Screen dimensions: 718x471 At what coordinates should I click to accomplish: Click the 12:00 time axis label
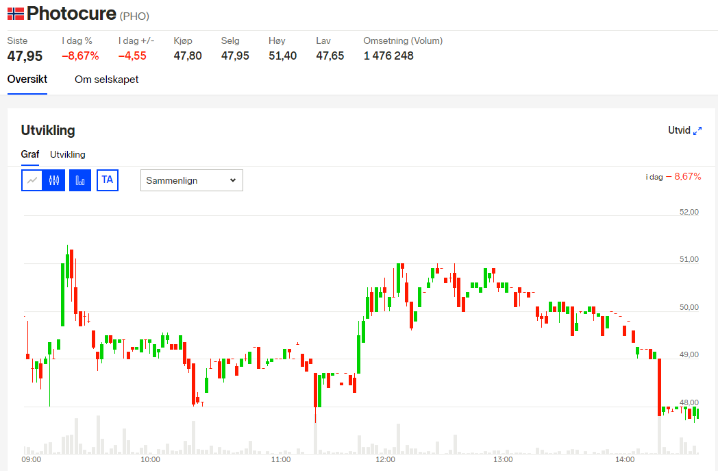click(385, 459)
